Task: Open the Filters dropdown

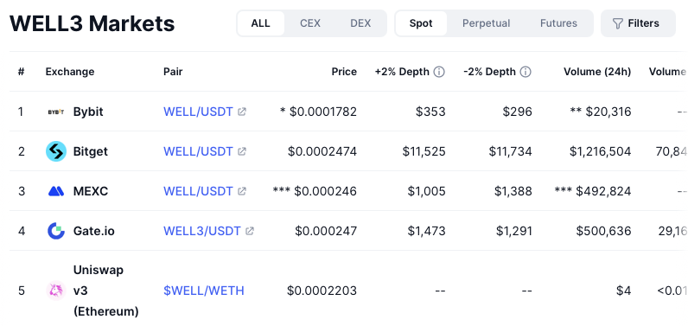Action: 638,23
